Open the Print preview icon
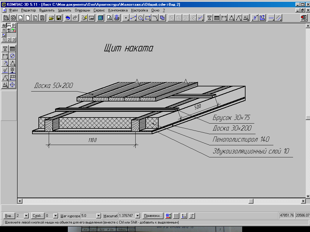The width and height of the screenshot is (310, 232). 109,18
